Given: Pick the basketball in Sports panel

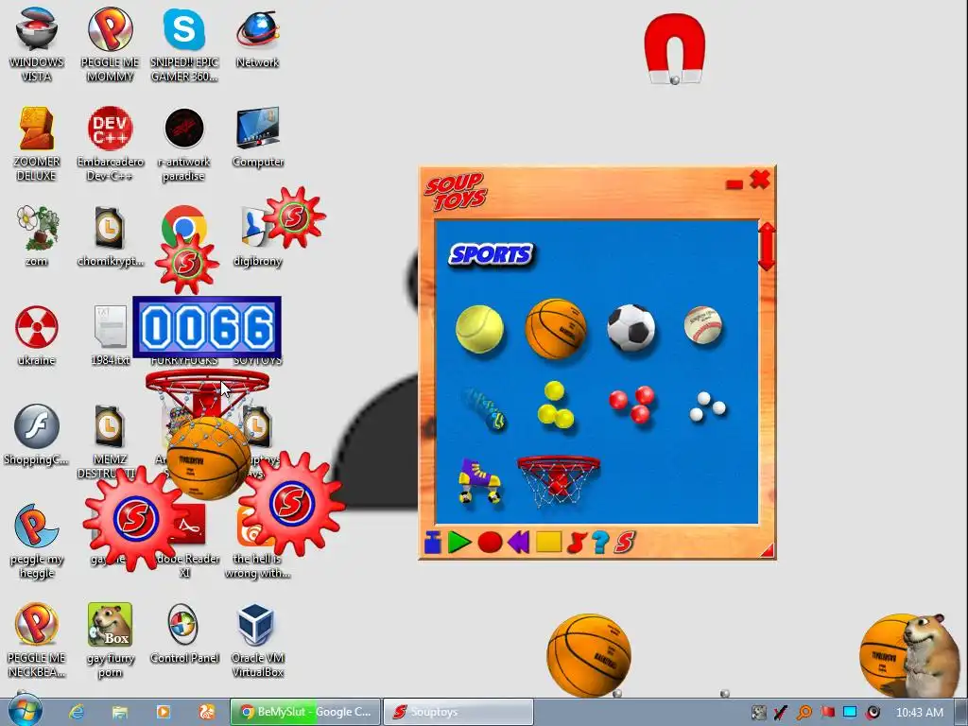Looking at the screenshot, I should [x=555, y=328].
